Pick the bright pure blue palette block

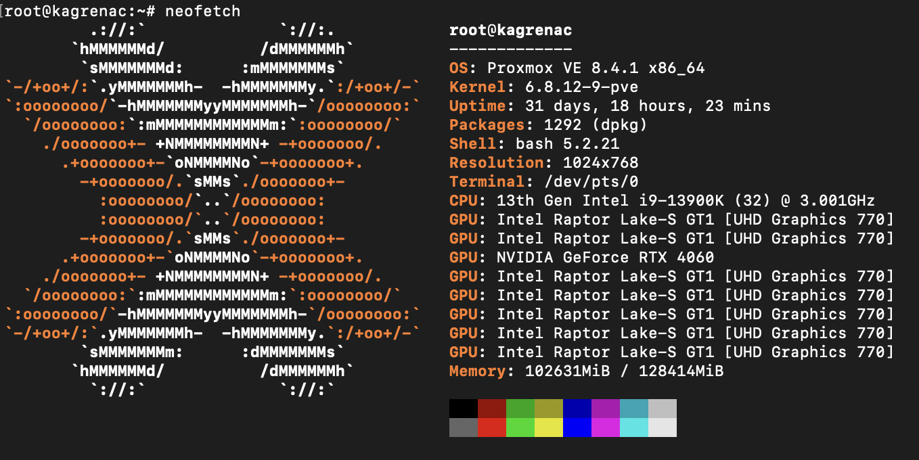click(577, 428)
